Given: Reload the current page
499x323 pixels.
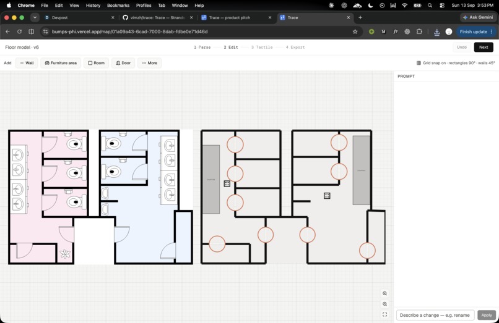Looking at the screenshot, I should [19, 31].
